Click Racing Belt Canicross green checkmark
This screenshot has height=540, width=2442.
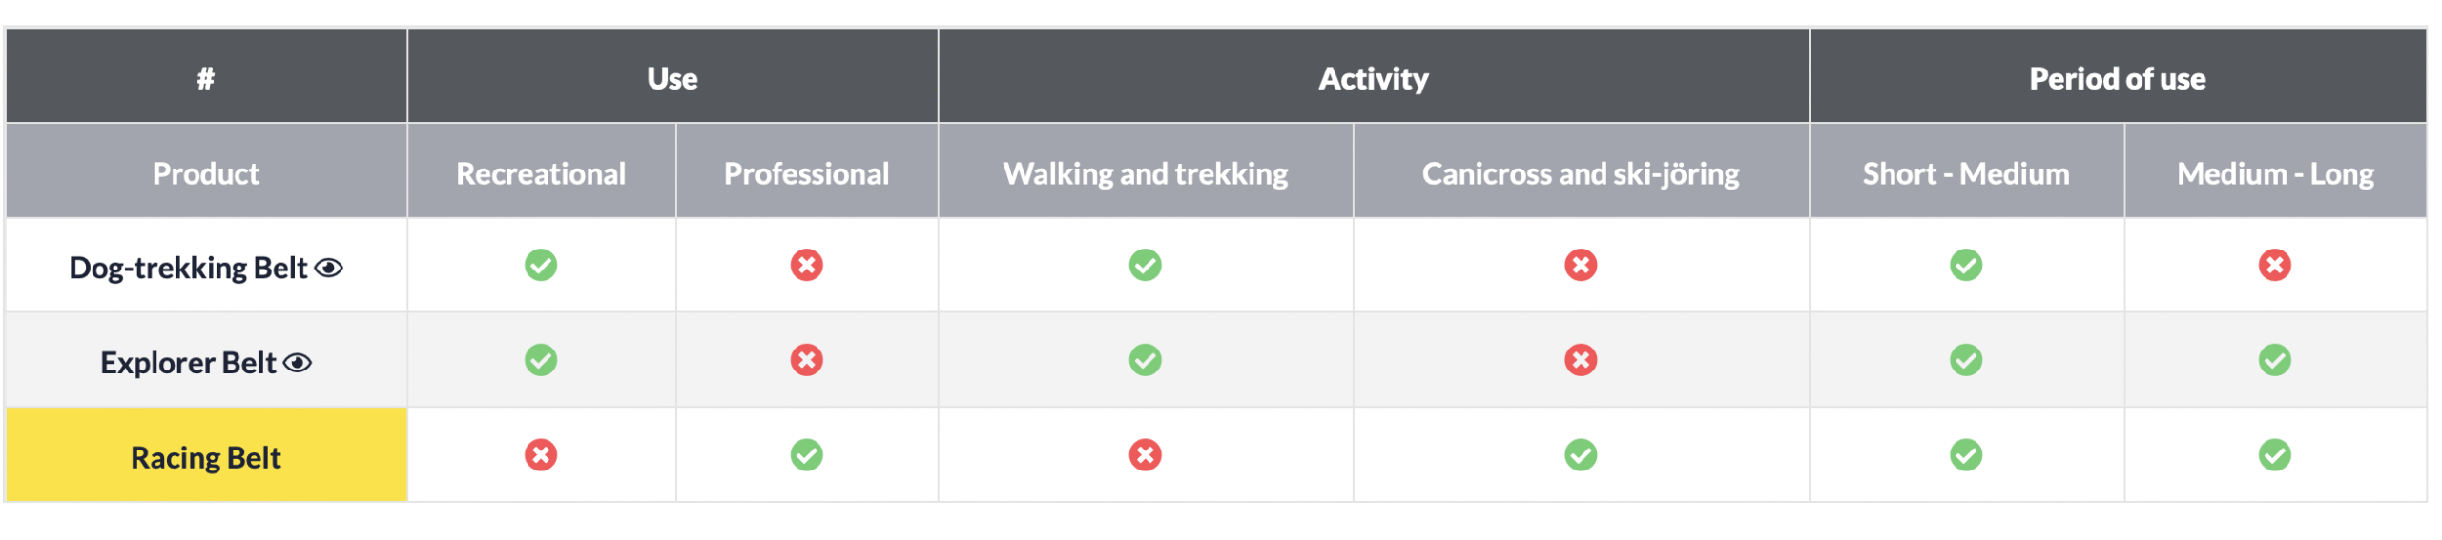click(1580, 455)
